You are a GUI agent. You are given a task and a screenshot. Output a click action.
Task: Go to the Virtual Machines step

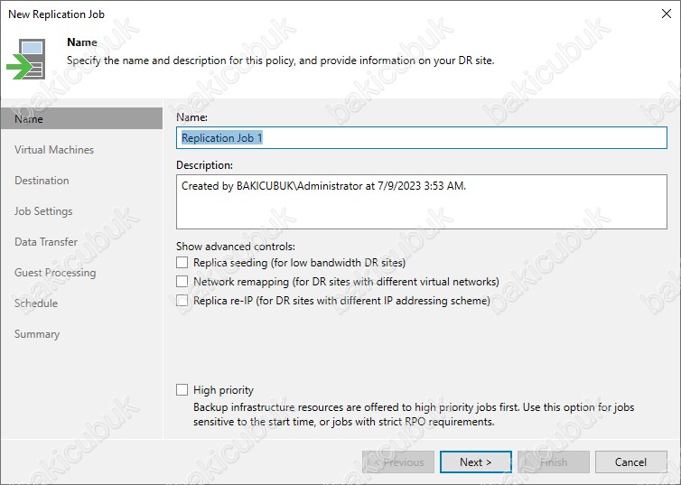54,150
